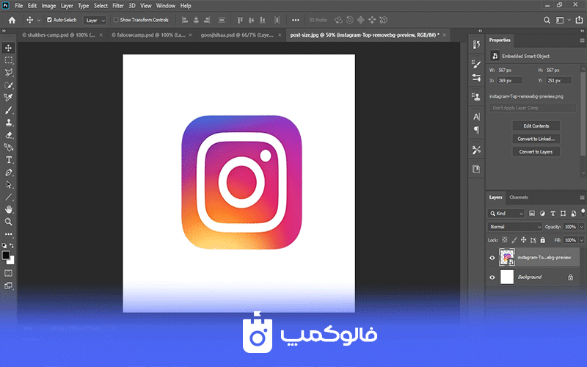
Task: Open more options ellipsis in options bar
Action: pos(296,21)
